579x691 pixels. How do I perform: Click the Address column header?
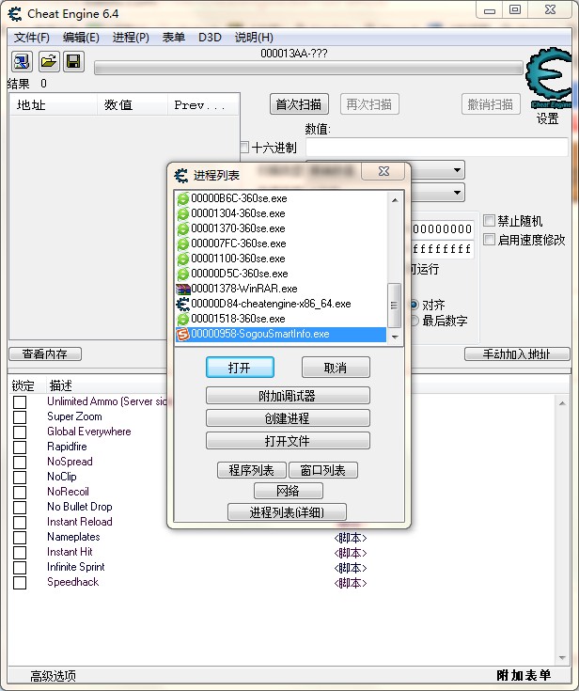[x=54, y=105]
